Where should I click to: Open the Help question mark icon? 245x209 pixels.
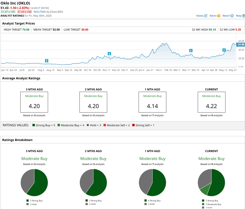(243, 16)
